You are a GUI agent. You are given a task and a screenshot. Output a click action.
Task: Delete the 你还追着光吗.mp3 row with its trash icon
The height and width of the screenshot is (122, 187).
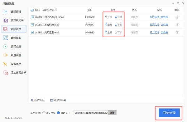click(177, 17)
